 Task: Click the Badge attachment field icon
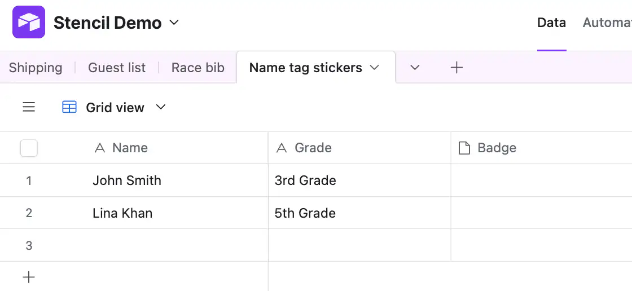coord(464,148)
